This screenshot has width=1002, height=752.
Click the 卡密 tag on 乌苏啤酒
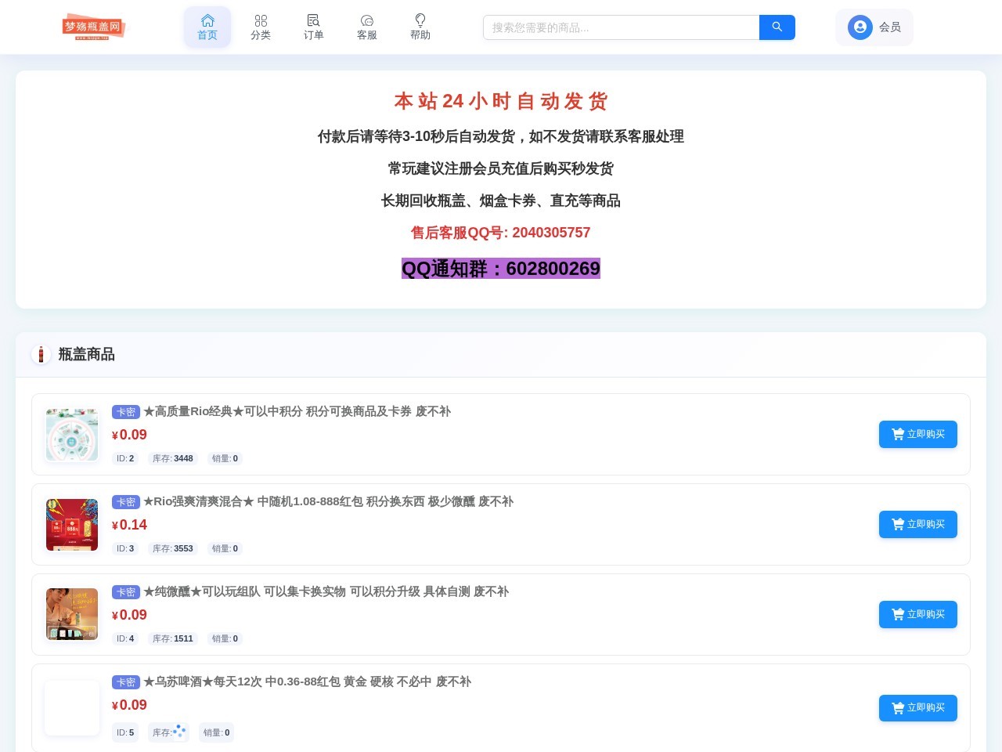coord(126,682)
